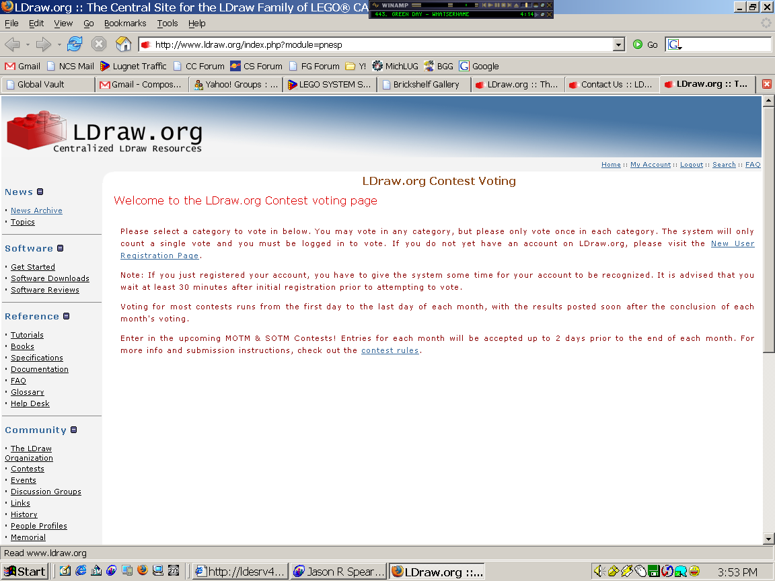Click the Stop loading icon

99,44
